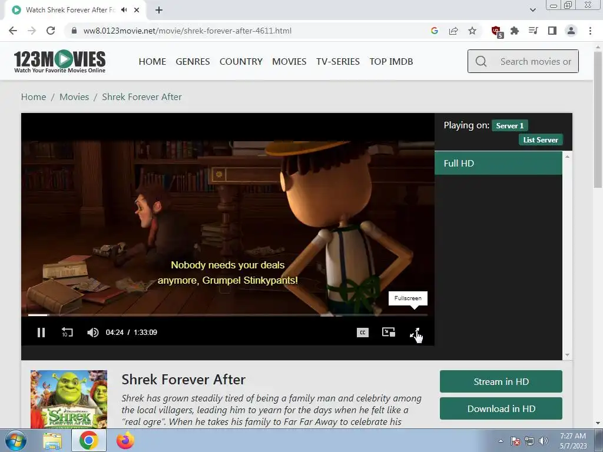This screenshot has height=452, width=603.
Task: Open the List Server button
Action: 541,140
